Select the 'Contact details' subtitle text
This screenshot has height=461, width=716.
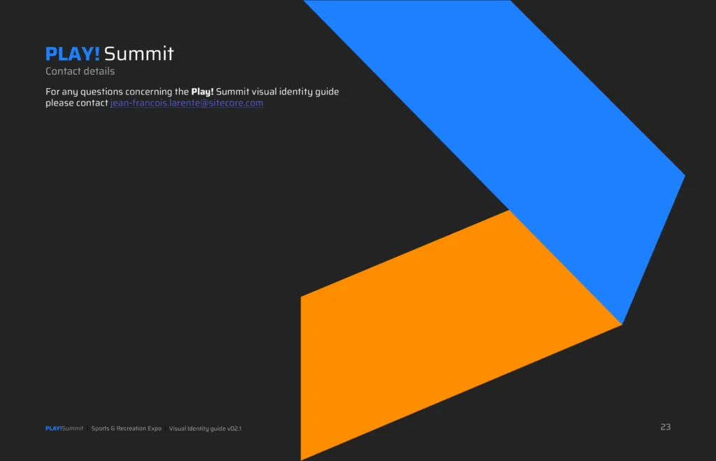pos(80,71)
